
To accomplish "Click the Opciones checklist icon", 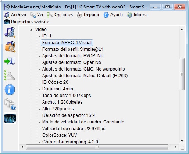I will click(50, 15).
